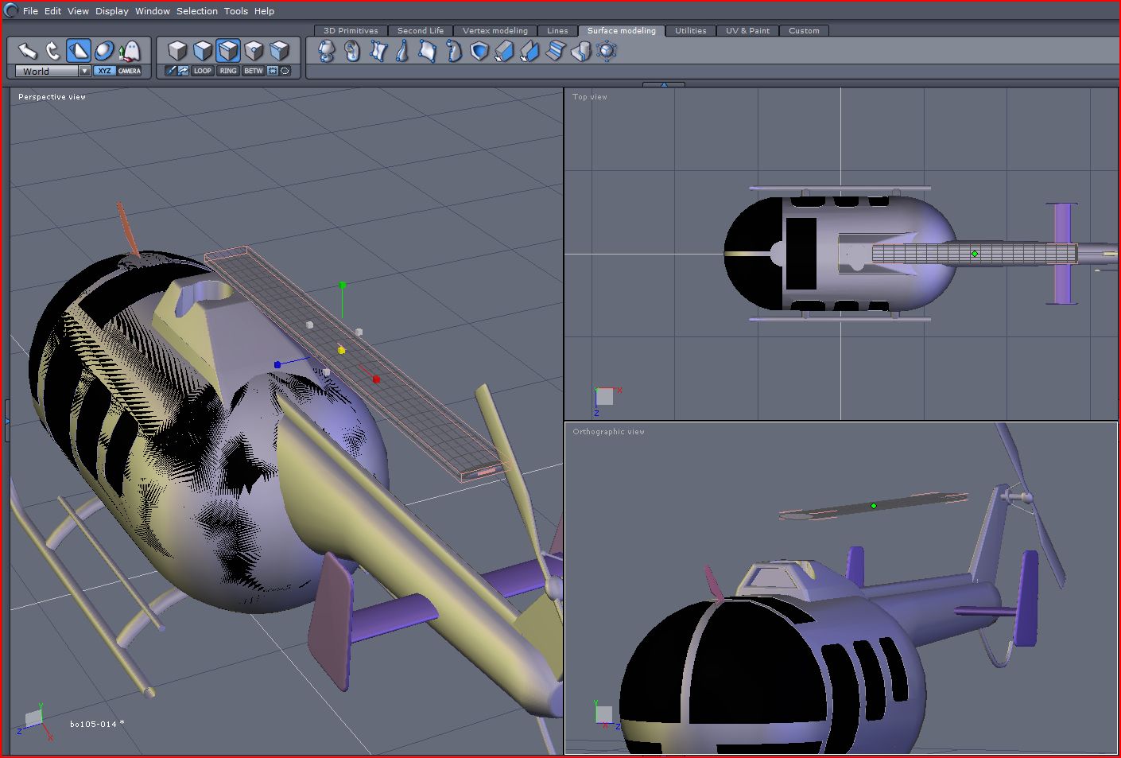Screen dimensions: 1121x758
Task: Switch to the Vertex modeling tab
Action: coord(495,31)
